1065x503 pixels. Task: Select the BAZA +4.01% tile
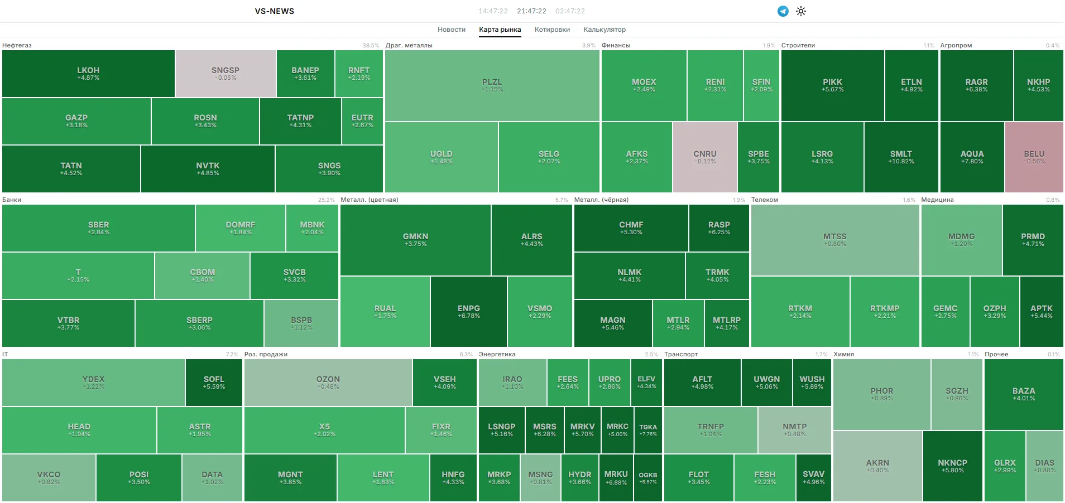[x=1024, y=394]
